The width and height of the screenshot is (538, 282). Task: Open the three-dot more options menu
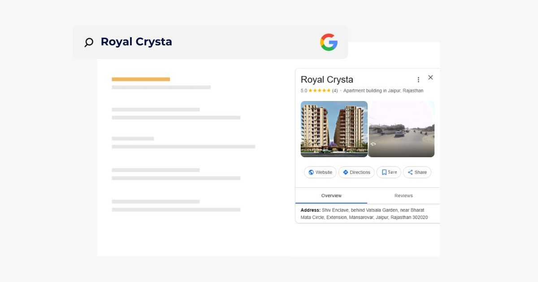(x=418, y=79)
